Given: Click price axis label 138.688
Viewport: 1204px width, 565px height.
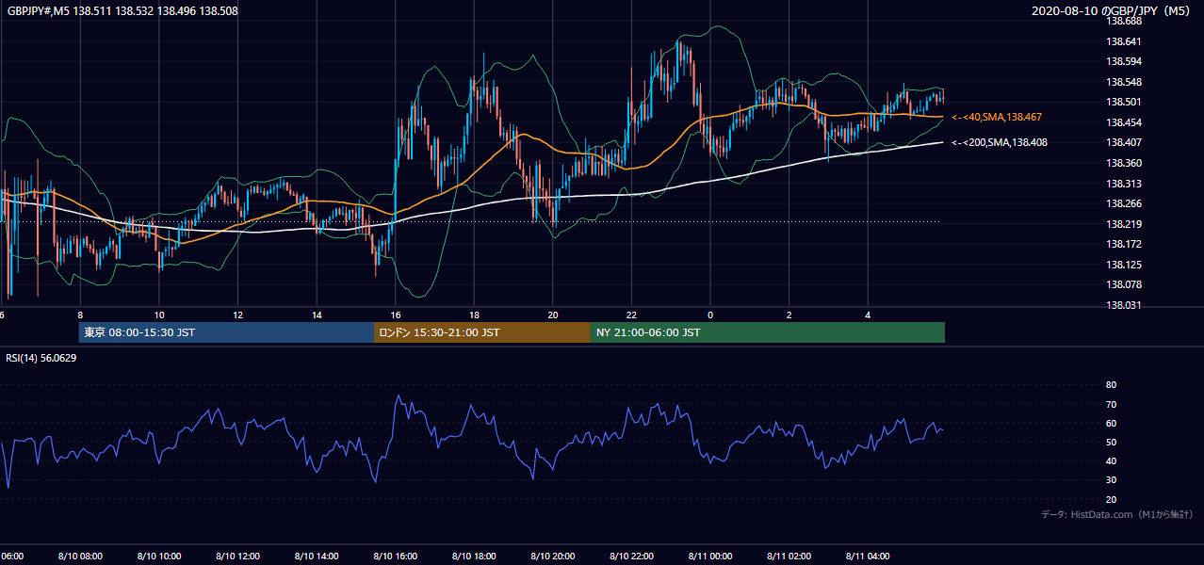Looking at the screenshot, I should tap(1125, 21).
